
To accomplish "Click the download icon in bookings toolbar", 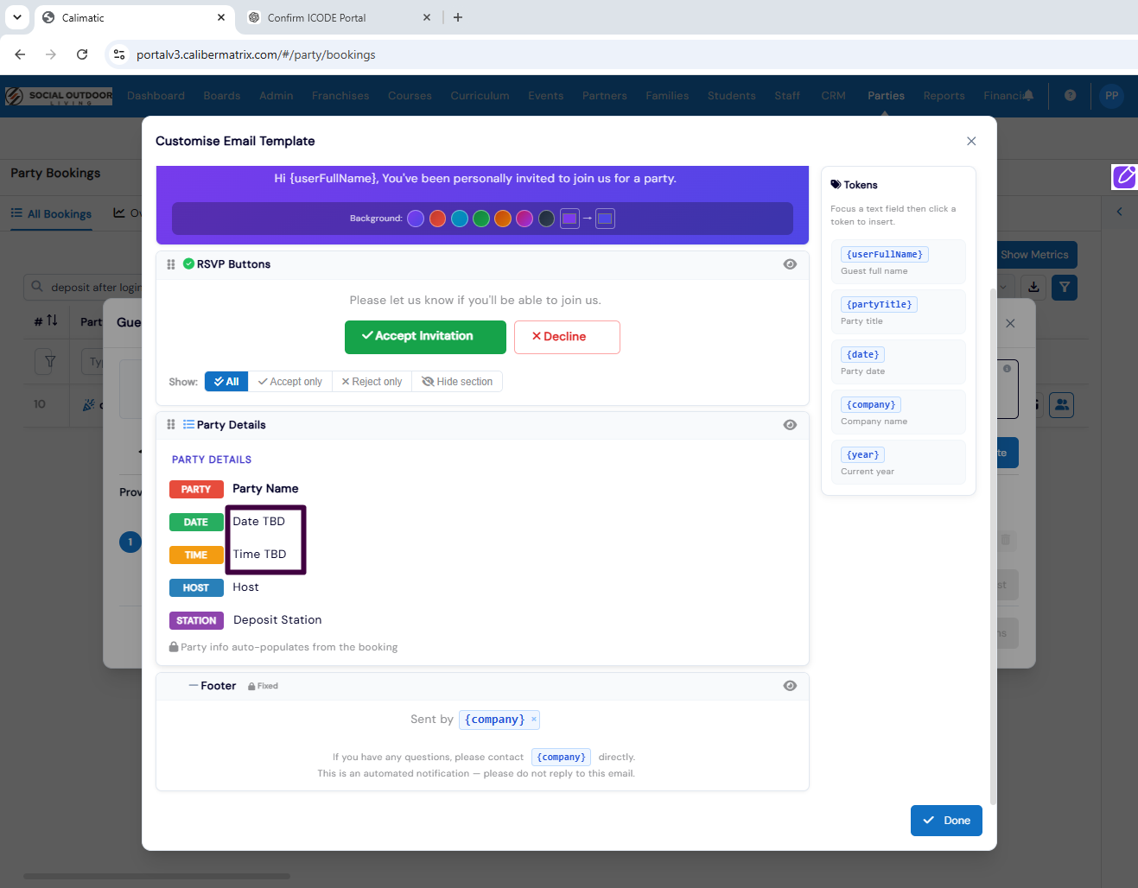I will click(x=1033, y=287).
